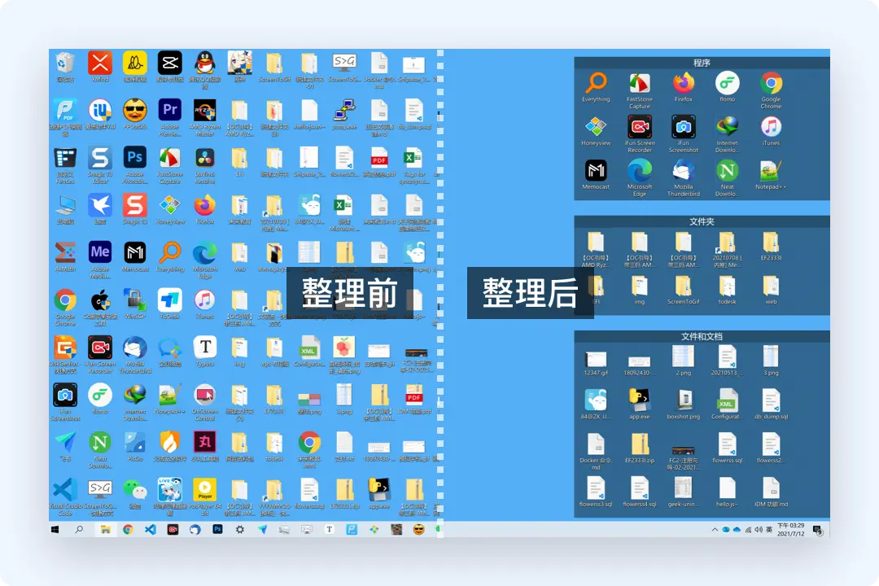879x586 pixels.
Task: Open the Snagit 13 Editor shortcut
Action: coord(100,158)
